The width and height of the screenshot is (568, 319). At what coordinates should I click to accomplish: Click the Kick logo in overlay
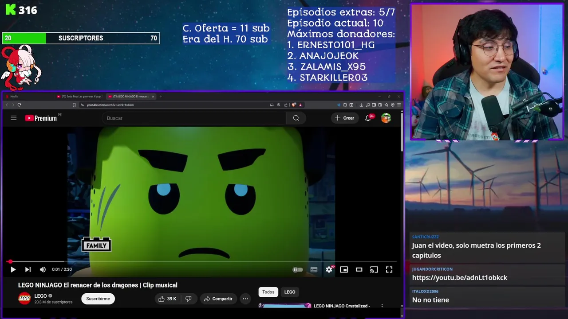10,10
